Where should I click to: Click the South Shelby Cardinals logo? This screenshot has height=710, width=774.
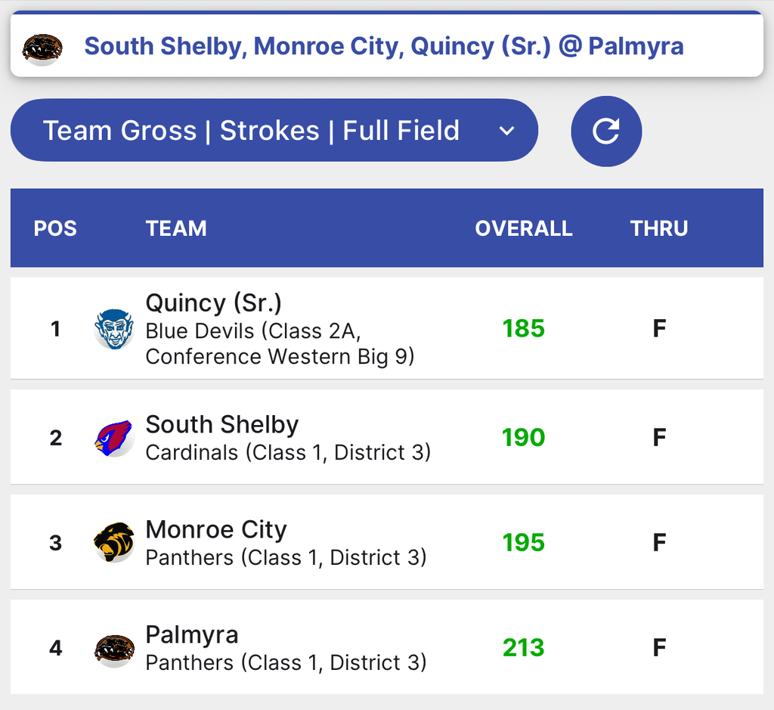point(114,438)
